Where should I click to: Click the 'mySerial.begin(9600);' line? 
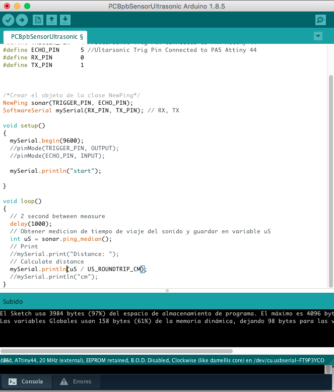(x=47, y=141)
